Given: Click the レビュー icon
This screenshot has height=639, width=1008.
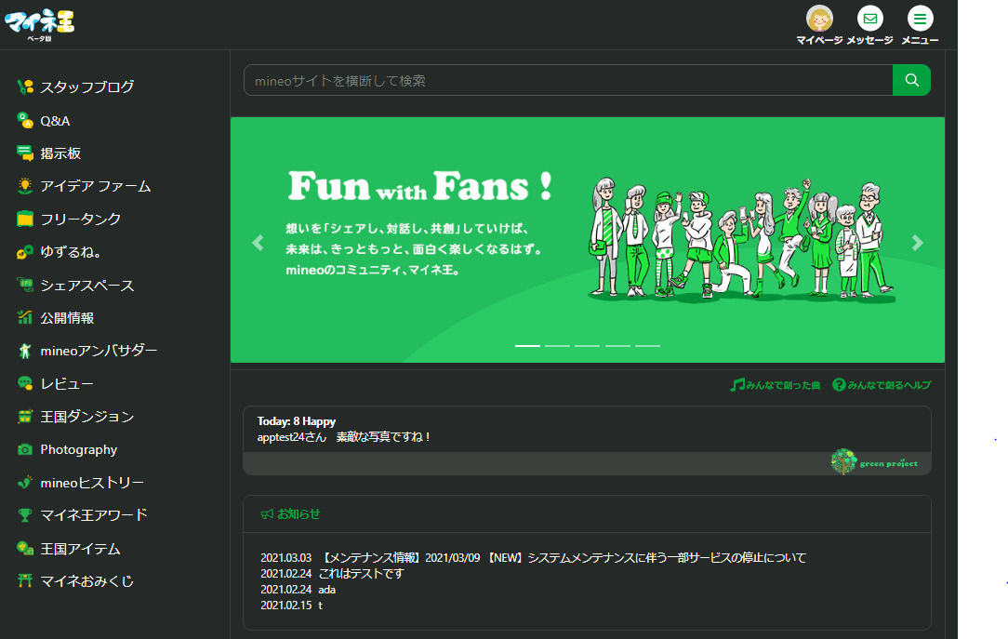Looking at the screenshot, I should (25, 384).
